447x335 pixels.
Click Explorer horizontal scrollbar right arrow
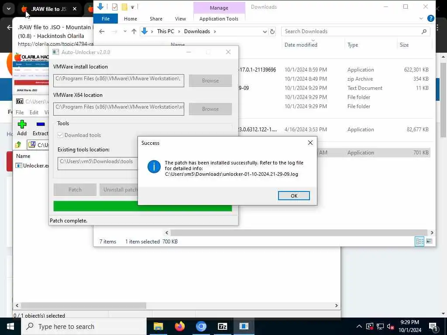click(432, 233)
